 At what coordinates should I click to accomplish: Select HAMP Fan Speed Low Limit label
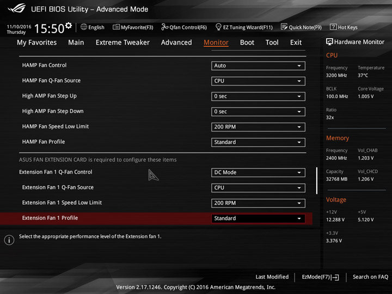(55, 126)
